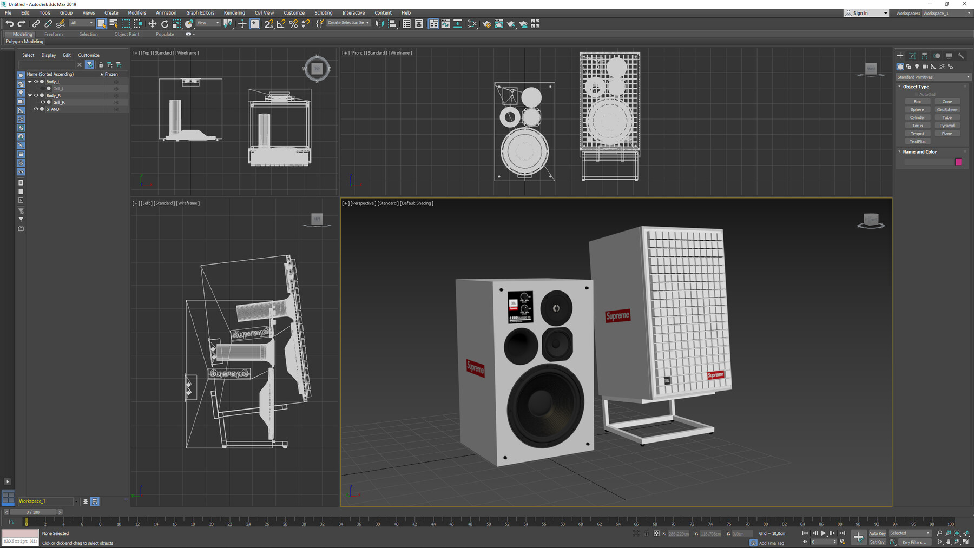Activate the Zoom viewport tool
The width and height of the screenshot is (974, 548).
click(x=939, y=533)
